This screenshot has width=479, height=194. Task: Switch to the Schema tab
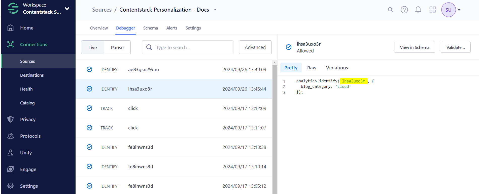(151, 28)
